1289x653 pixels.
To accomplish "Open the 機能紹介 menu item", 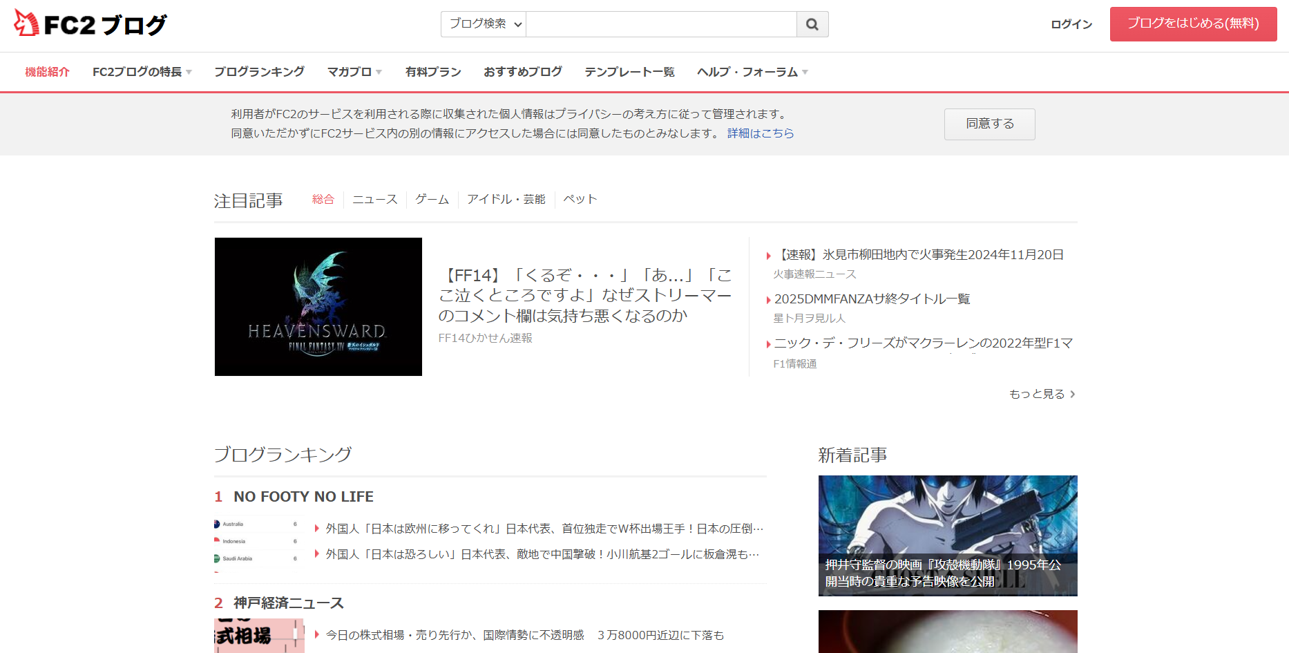I will click(47, 72).
